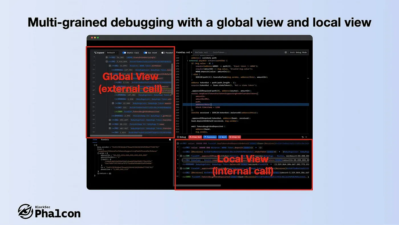The width and height of the screenshot is (399, 225).
Task: Click the BlockSec Phalcon logo
Action: [49, 211]
